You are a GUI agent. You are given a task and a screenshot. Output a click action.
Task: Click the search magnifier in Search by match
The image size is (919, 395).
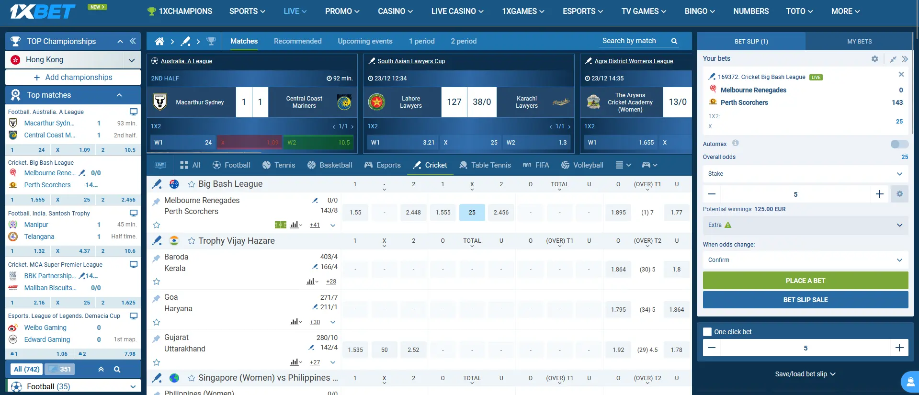point(674,41)
